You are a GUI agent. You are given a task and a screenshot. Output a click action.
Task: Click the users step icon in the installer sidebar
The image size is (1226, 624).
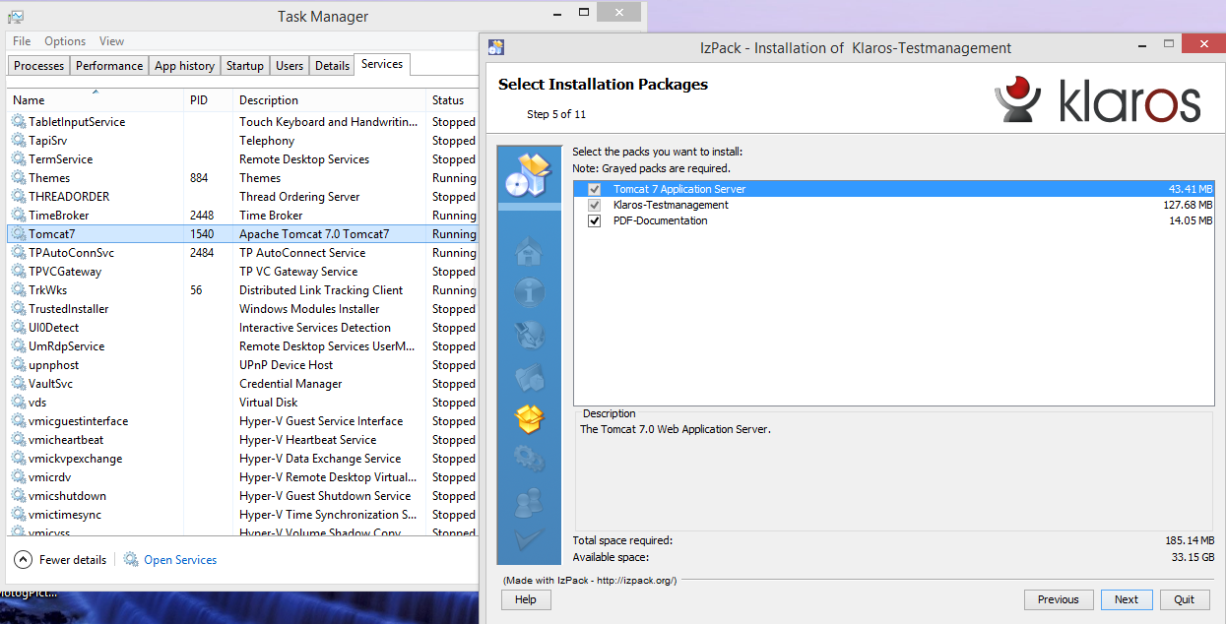529,501
